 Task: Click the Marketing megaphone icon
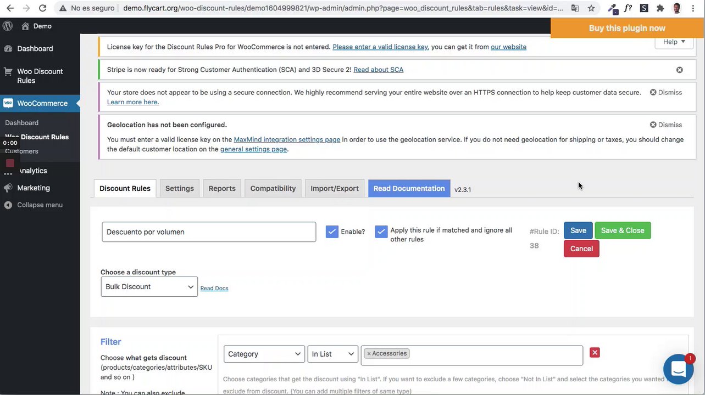(8, 188)
